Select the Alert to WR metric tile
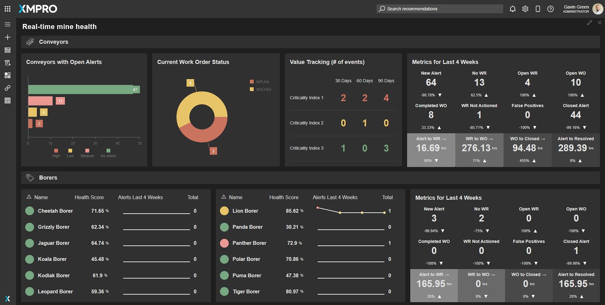This screenshot has width=605, height=305. pyautogui.click(x=431, y=150)
